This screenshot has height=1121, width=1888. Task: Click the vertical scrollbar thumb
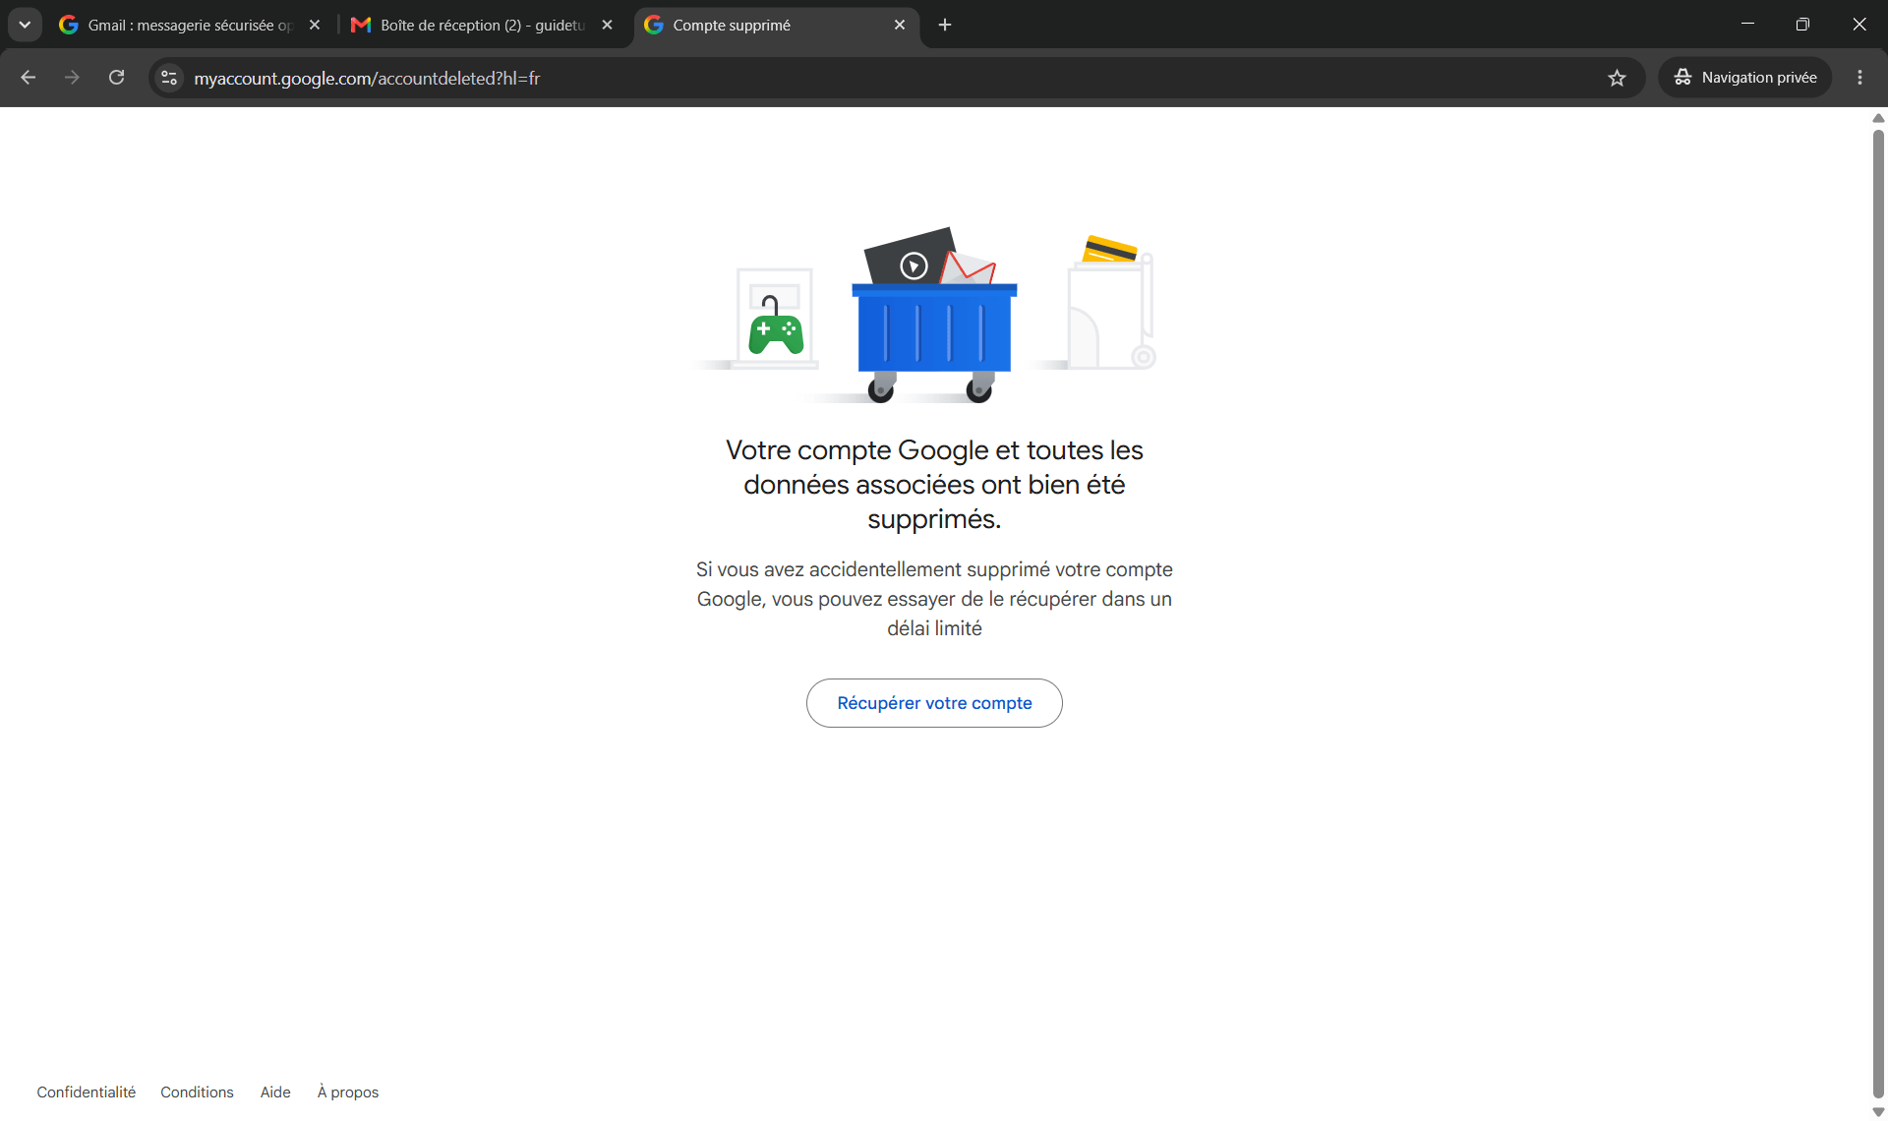click(1878, 613)
